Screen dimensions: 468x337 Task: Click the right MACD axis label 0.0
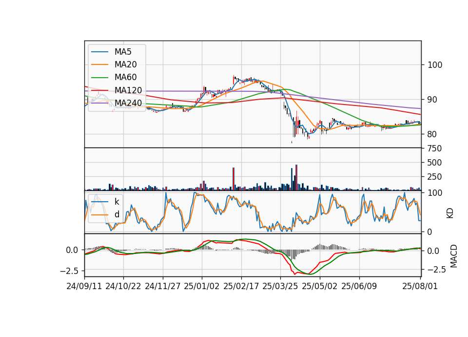(x=433, y=251)
